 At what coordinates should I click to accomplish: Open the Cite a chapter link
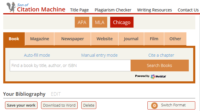[161, 55]
